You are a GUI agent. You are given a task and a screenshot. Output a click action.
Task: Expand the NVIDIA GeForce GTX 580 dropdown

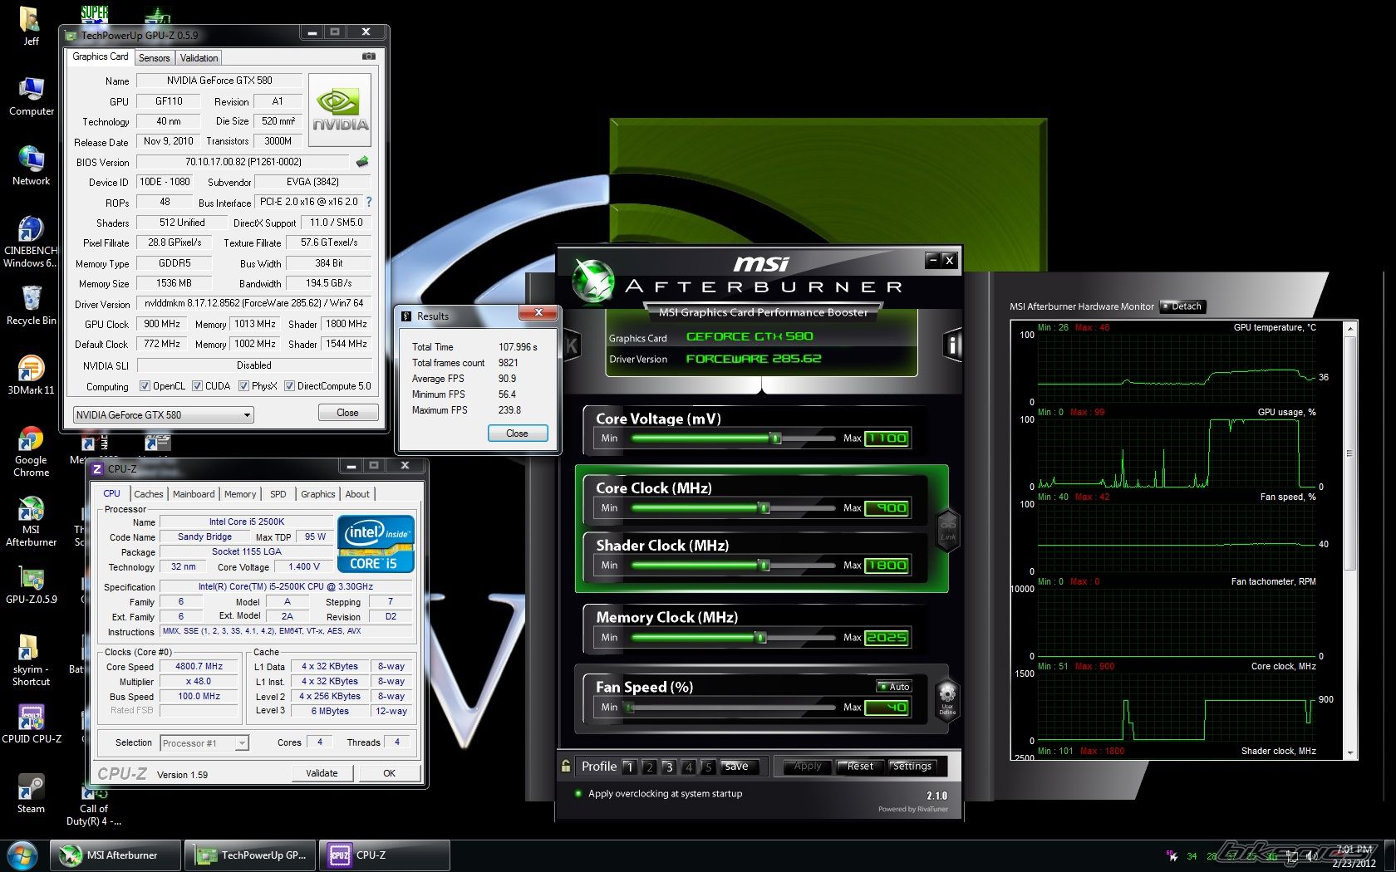(x=246, y=415)
